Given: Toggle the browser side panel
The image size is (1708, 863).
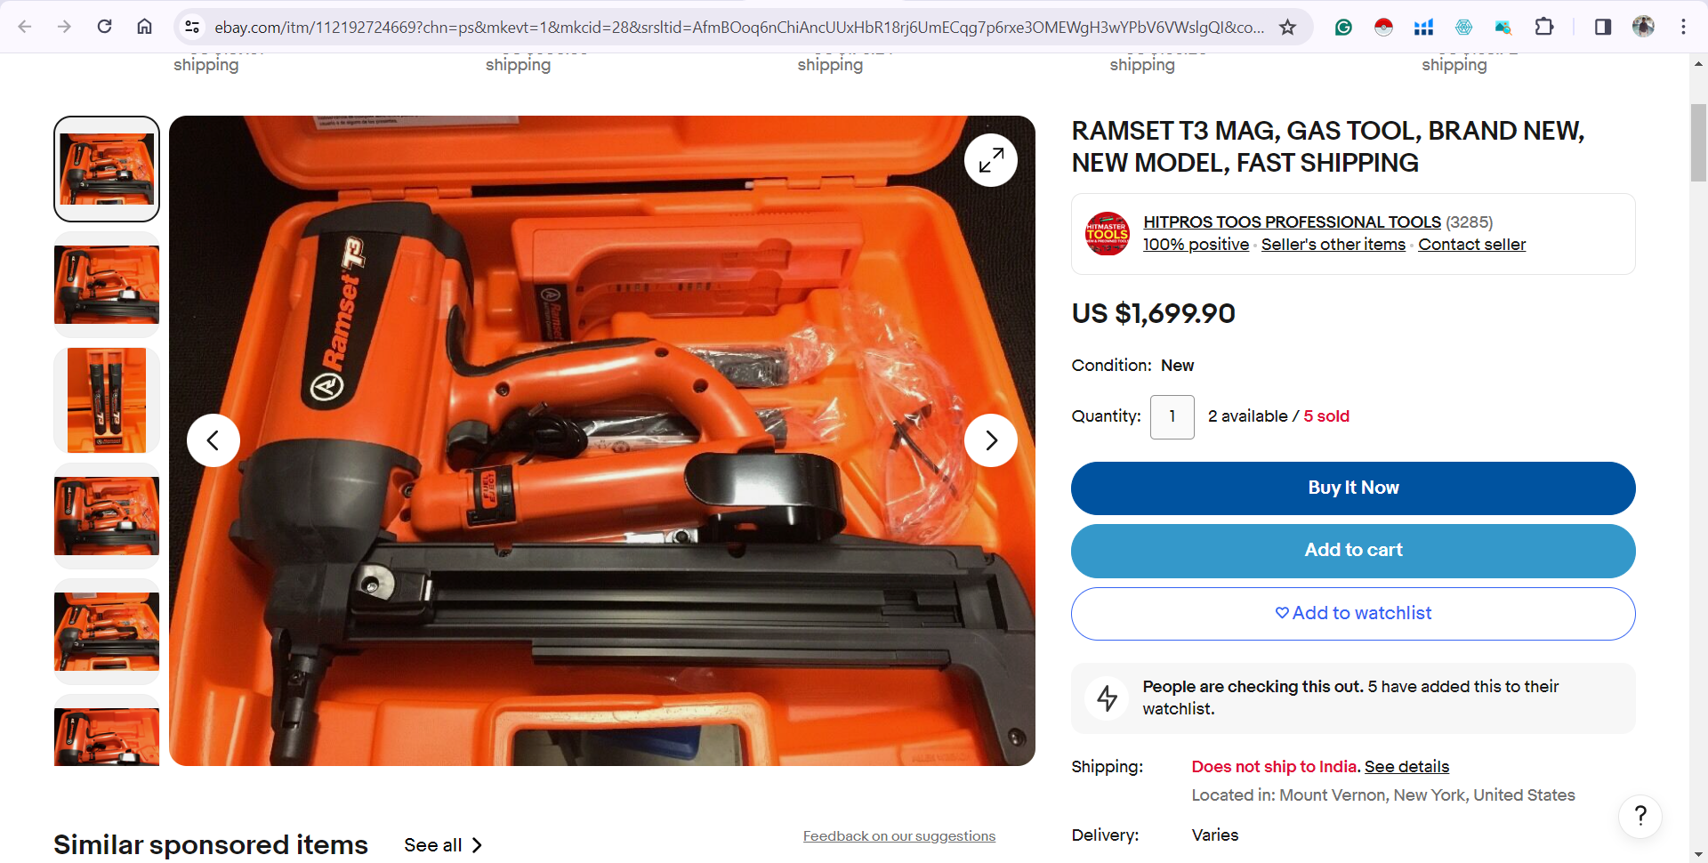Looking at the screenshot, I should pos(1603,27).
